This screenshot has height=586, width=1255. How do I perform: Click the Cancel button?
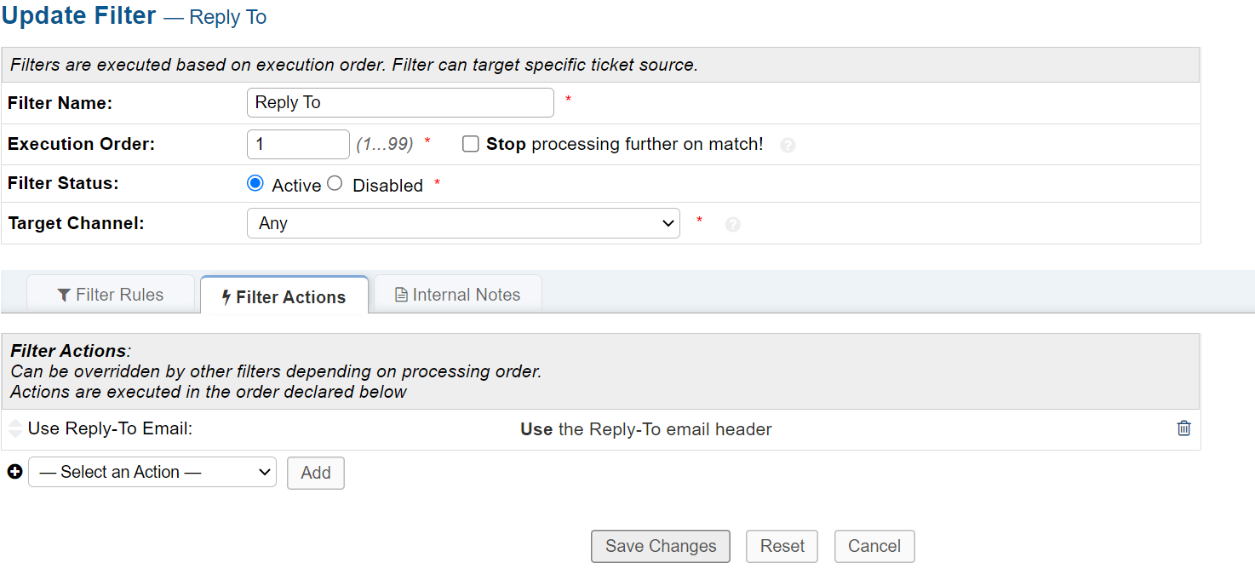[874, 546]
